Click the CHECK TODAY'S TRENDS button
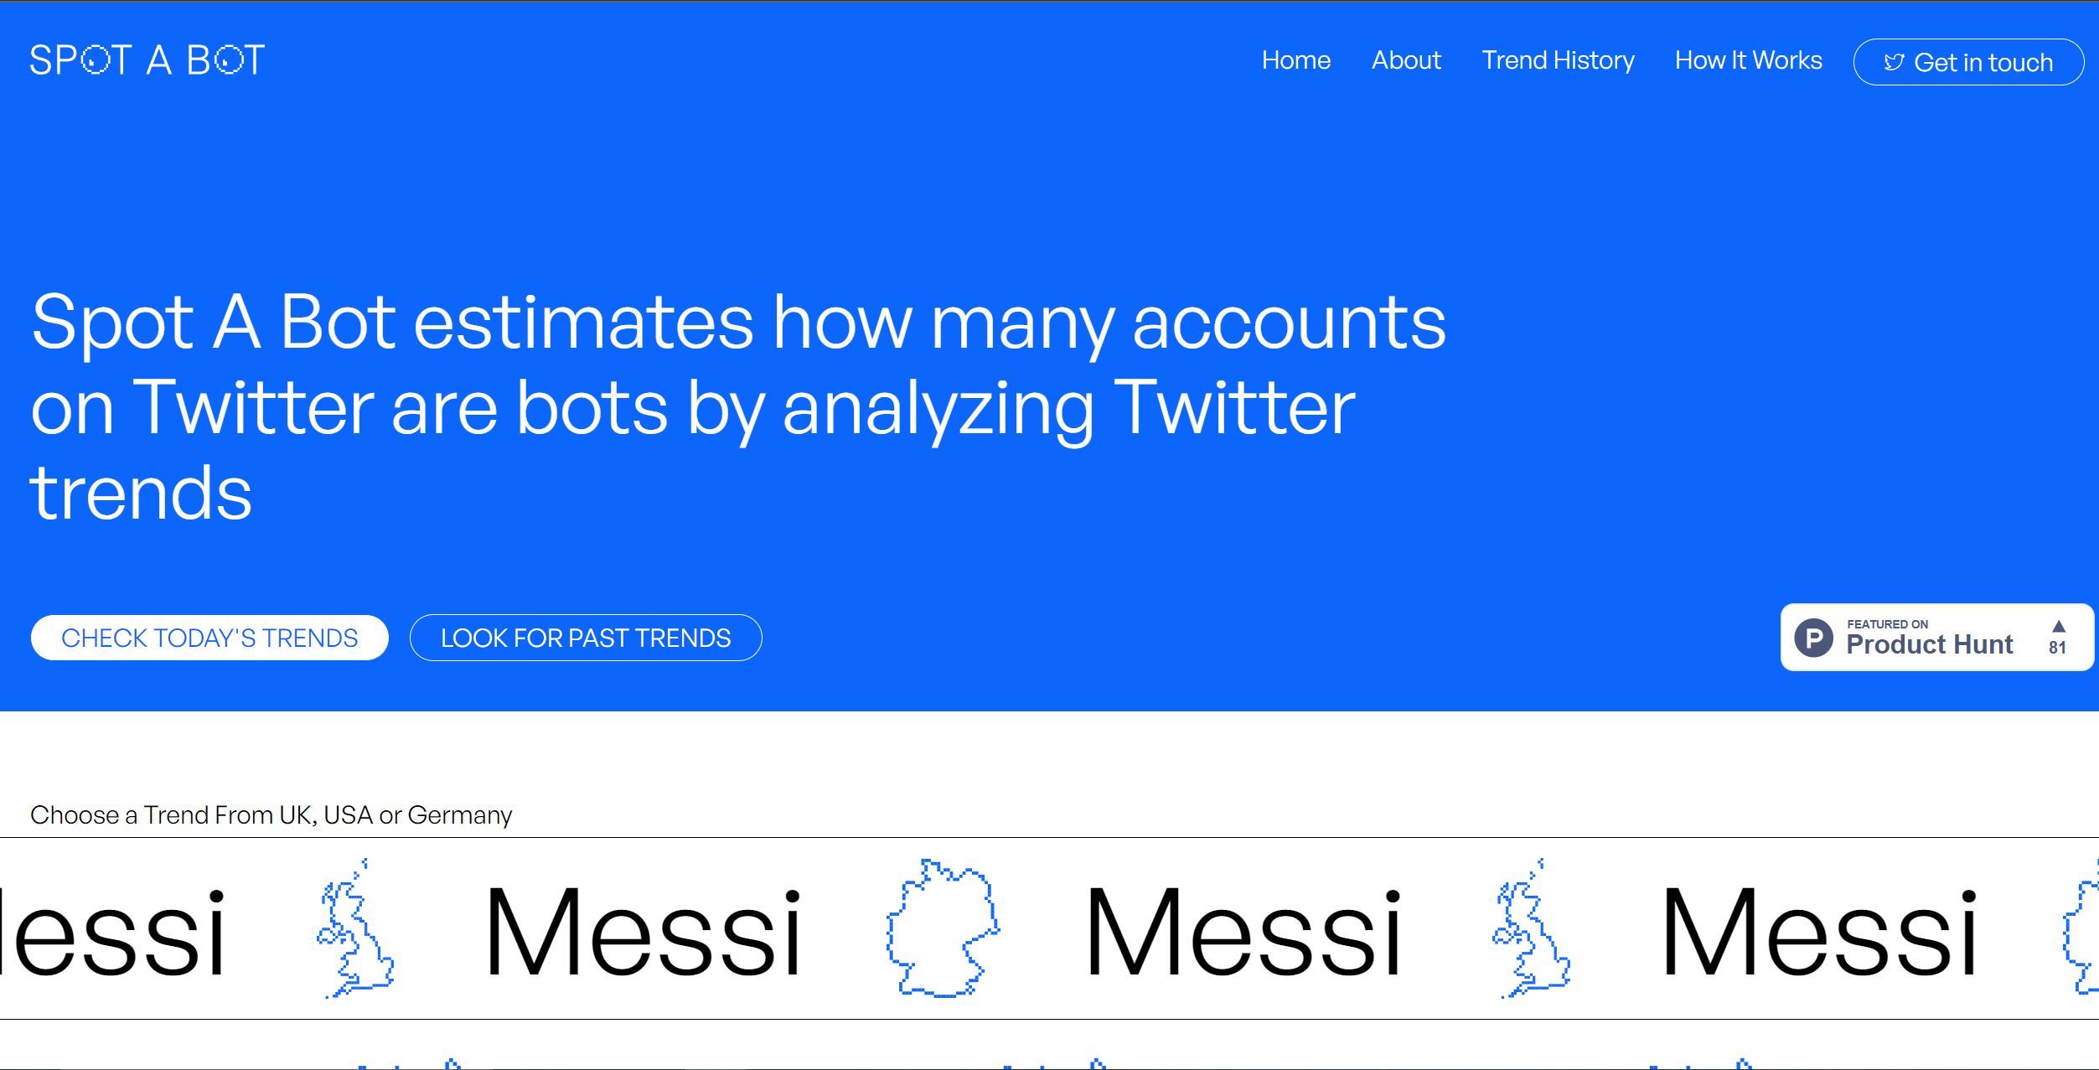This screenshot has height=1070, width=2099. coord(209,638)
